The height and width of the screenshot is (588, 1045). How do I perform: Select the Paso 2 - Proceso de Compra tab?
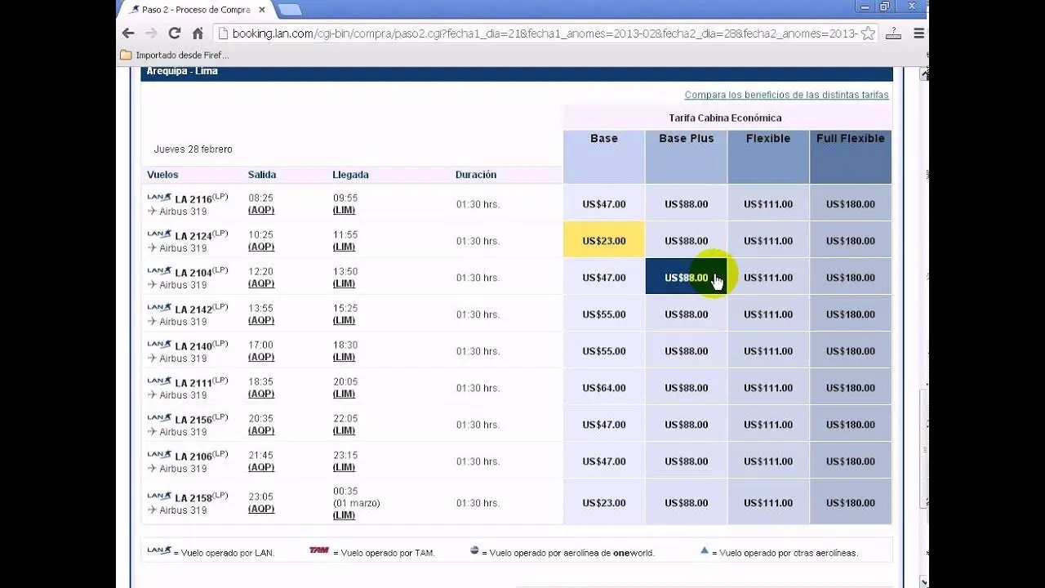194,10
